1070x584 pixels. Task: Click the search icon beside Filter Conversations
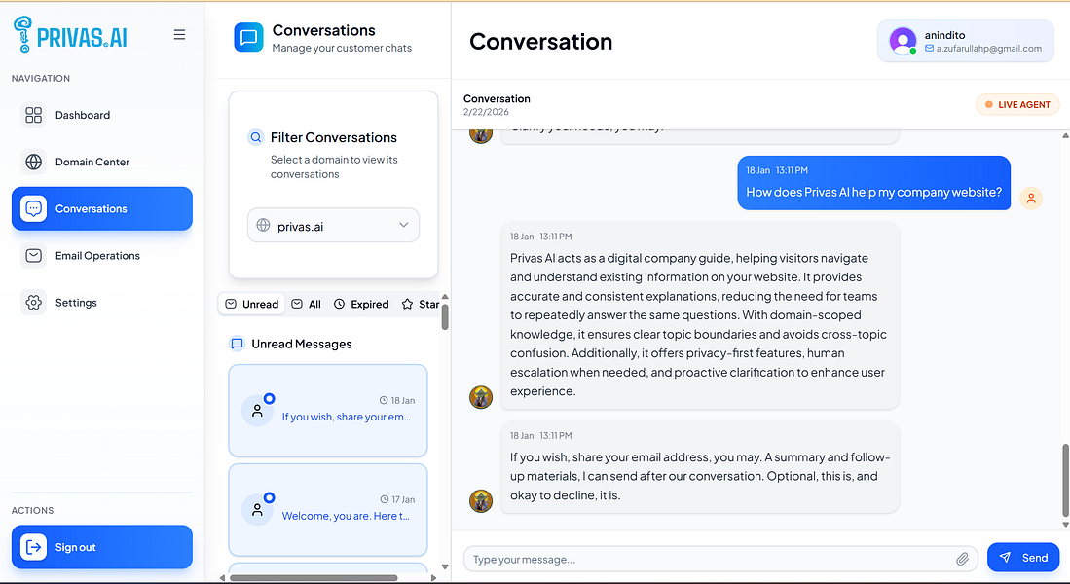click(256, 137)
